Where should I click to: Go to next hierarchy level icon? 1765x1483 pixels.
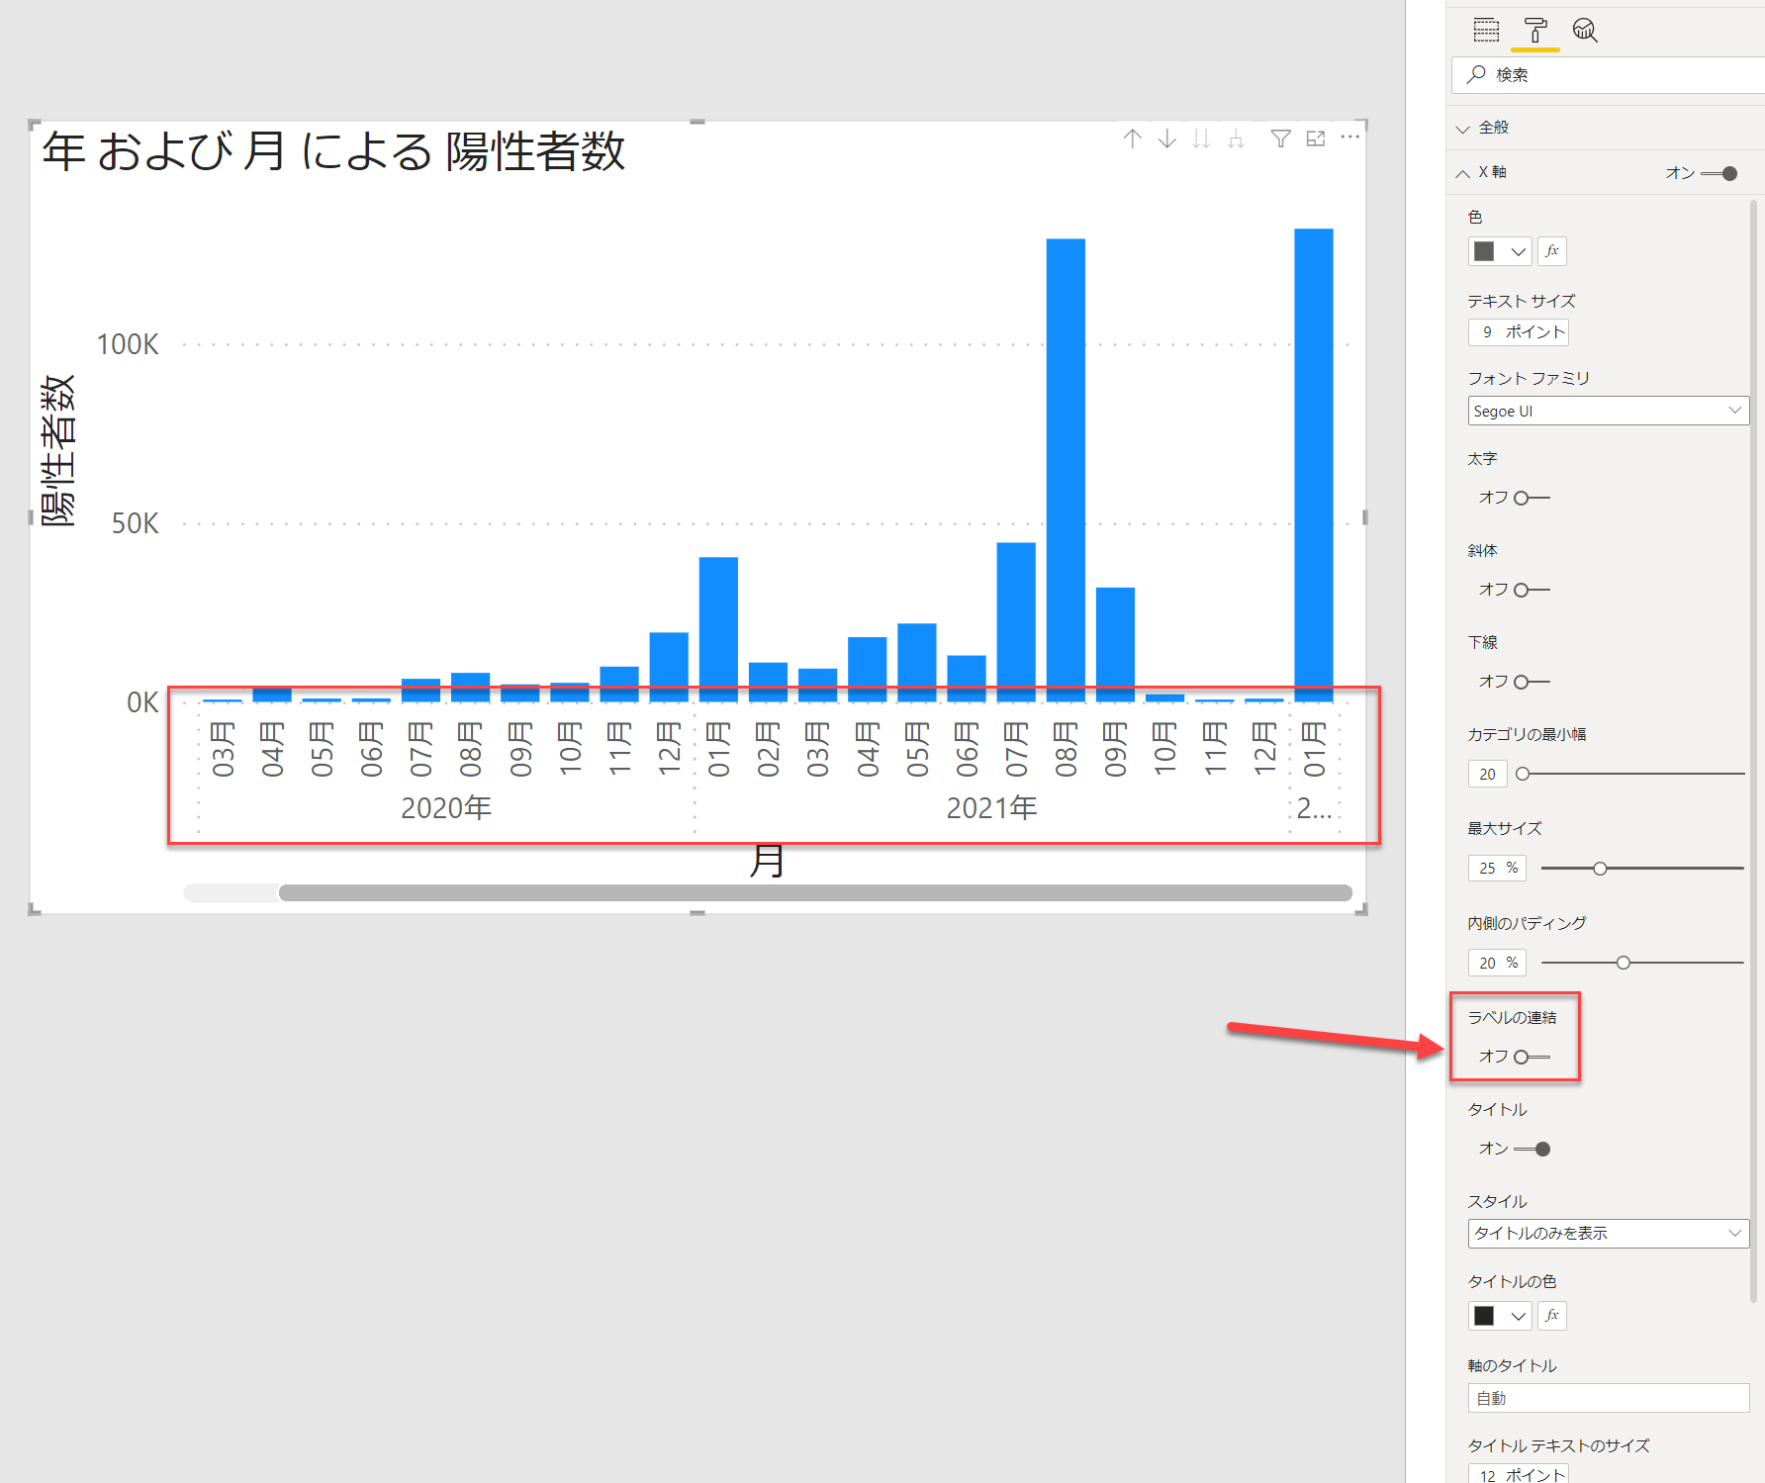coord(1201,139)
